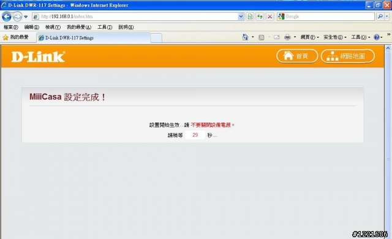Minimize the Internet Explorer window

pyautogui.click(x=369, y=6)
